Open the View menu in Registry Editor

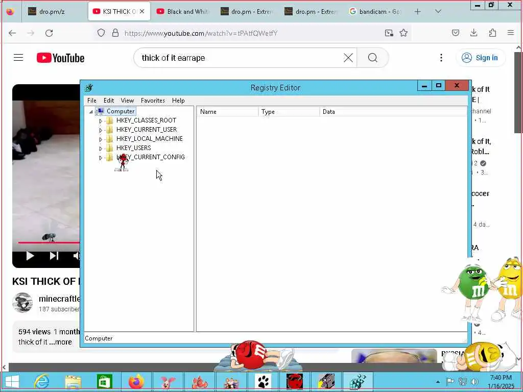[127, 101]
